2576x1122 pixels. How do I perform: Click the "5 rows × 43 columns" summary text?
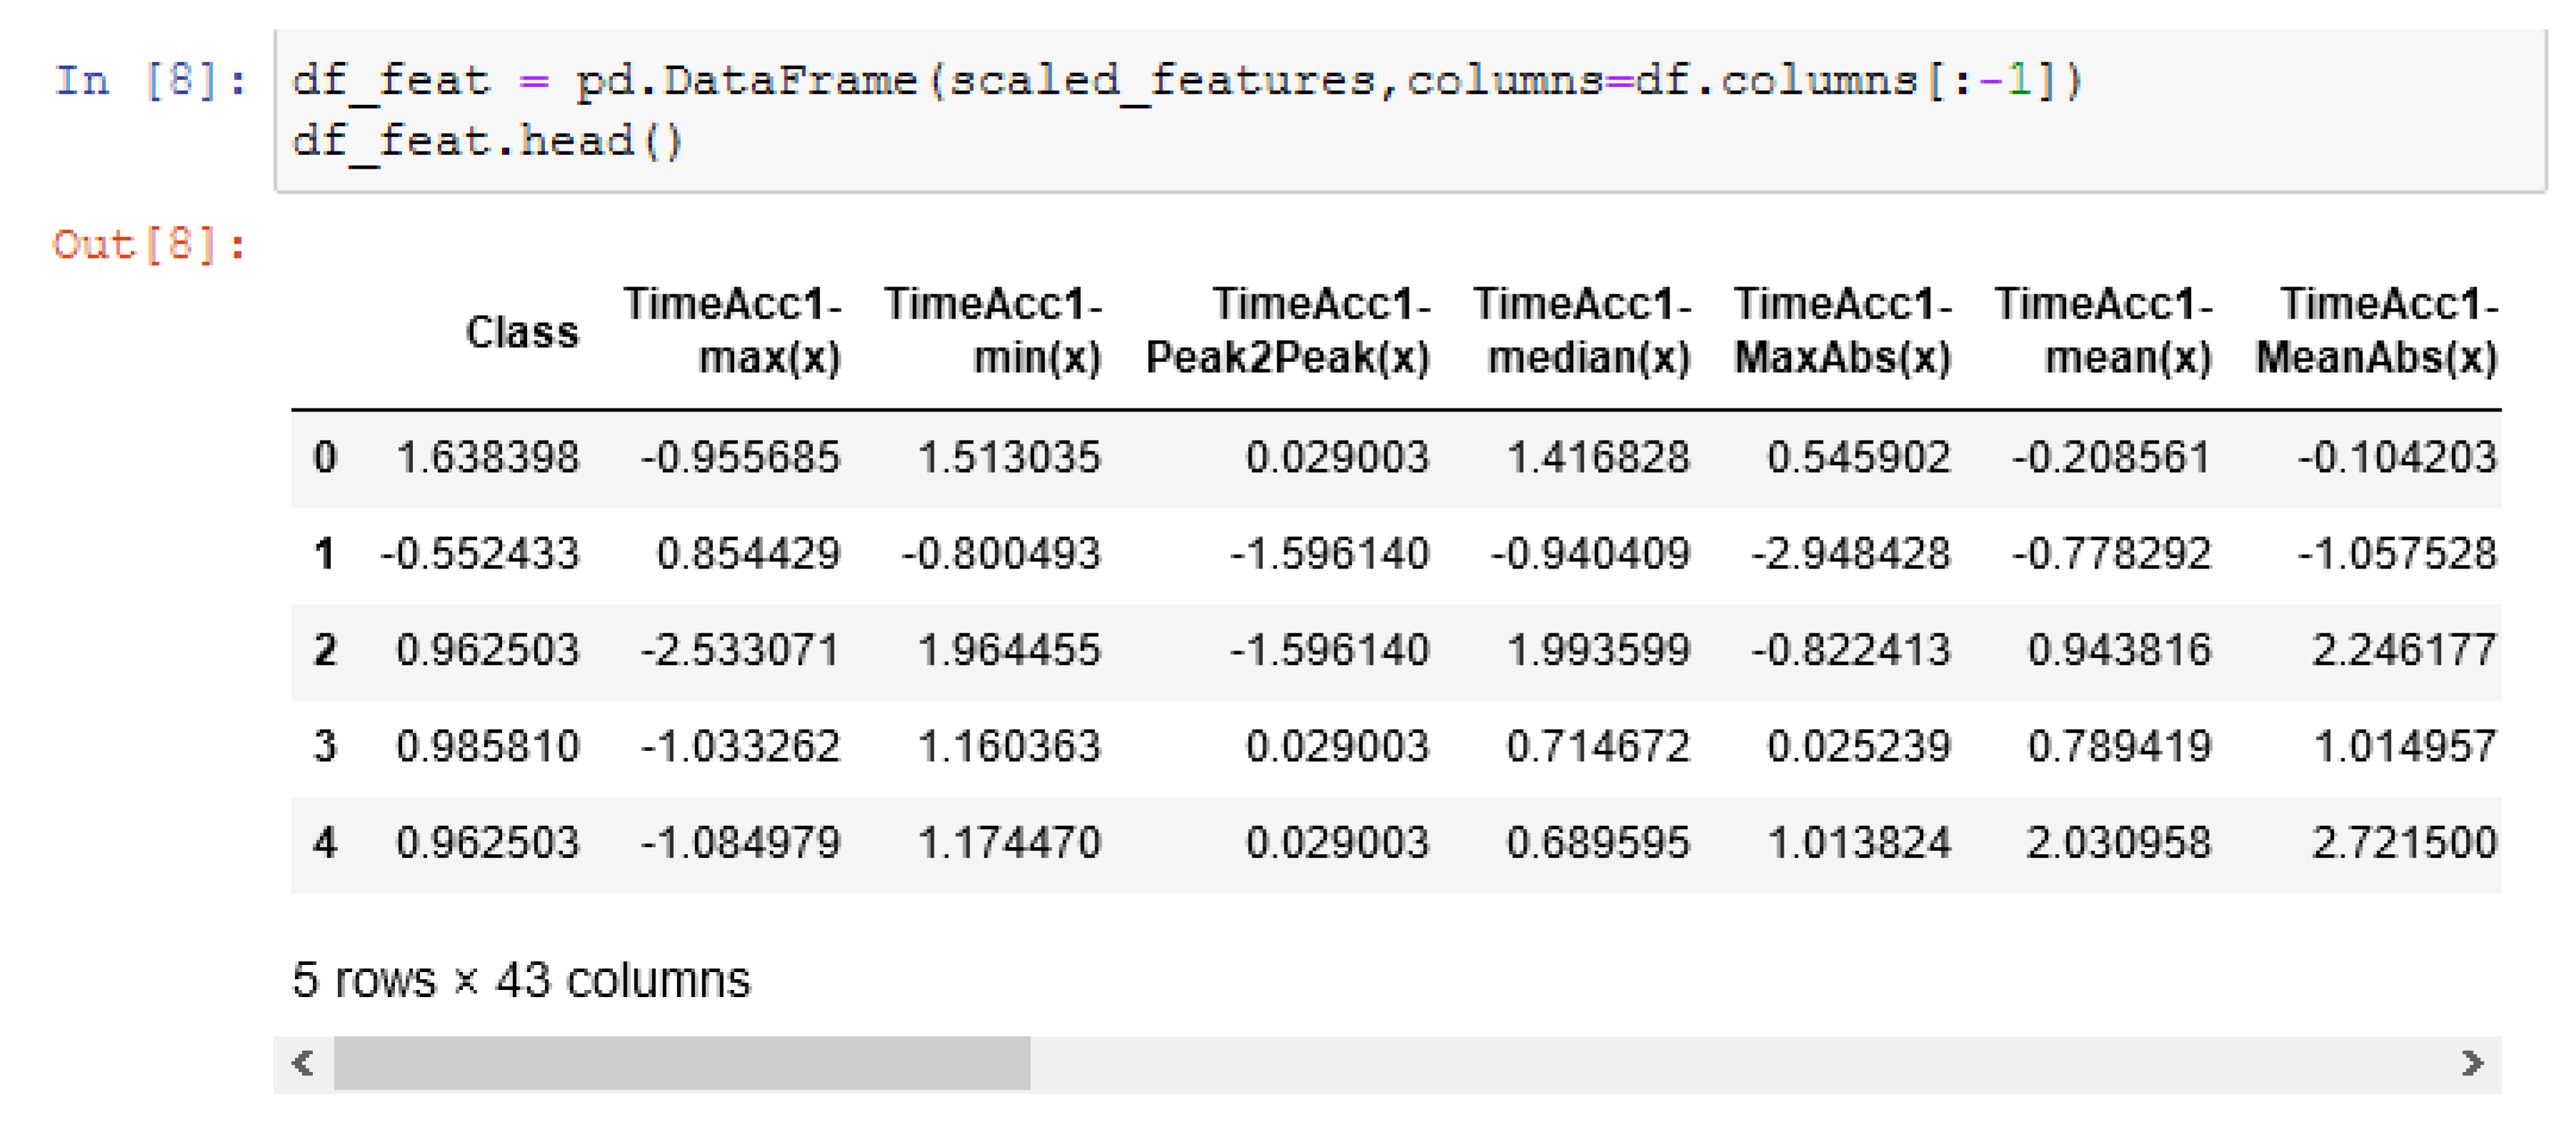521,980
